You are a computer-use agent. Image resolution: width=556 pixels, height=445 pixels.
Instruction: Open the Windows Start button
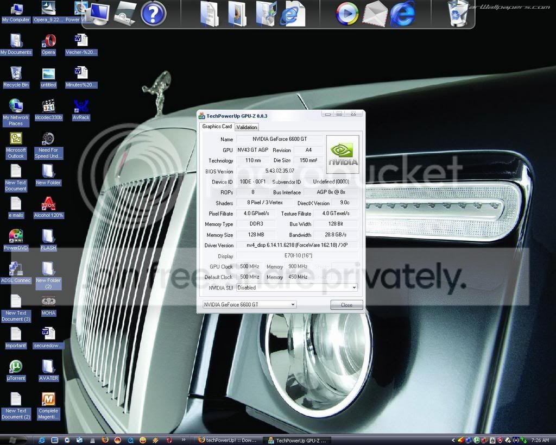13,441
